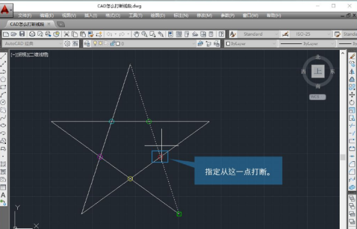Select the Rotate modify tool
The height and width of the screenshot is (229, 357).
pos(352,102)
